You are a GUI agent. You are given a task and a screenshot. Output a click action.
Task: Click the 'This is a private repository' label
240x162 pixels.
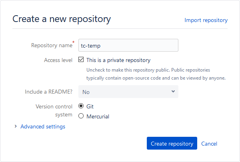tap(118, 60)
